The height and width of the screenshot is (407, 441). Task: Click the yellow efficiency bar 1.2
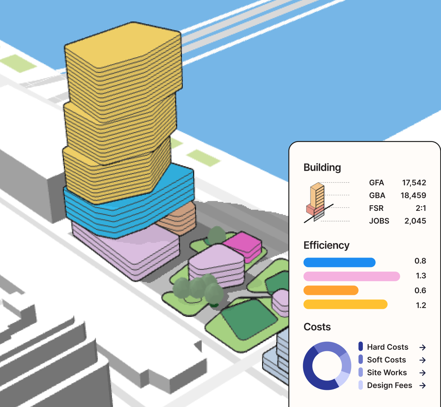click(345, 304)
